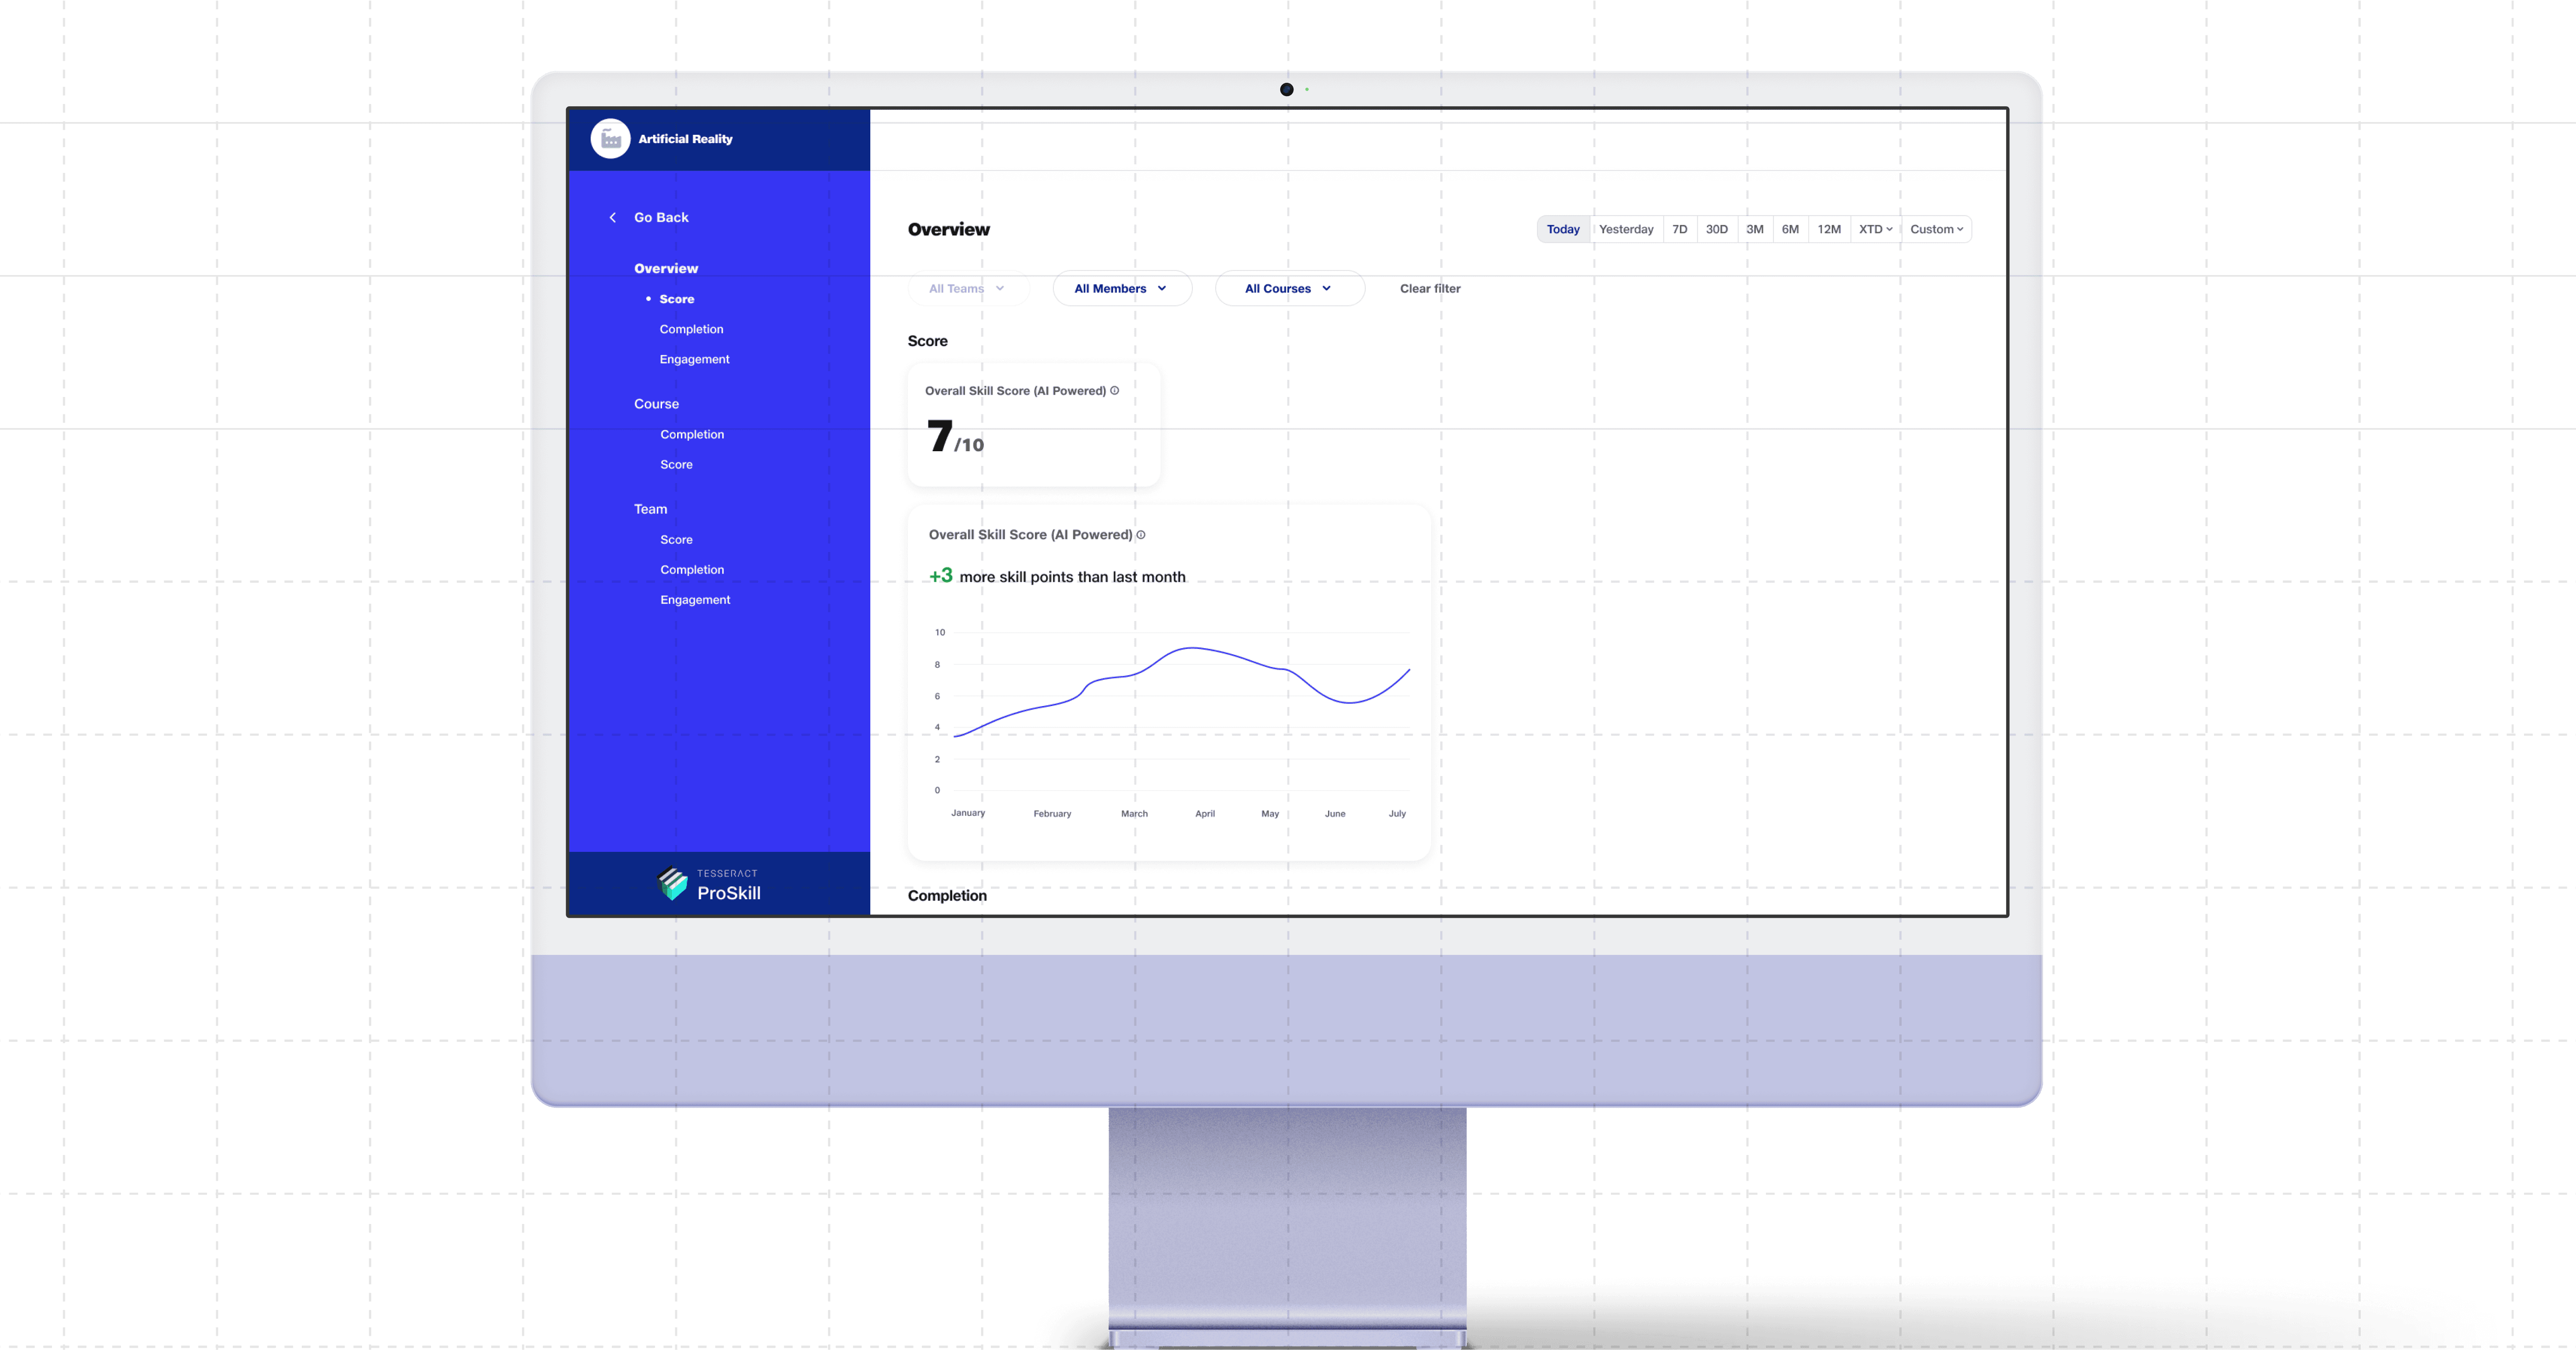Click the Go Back chevron arrow
Viewport: 2576px width, 1350px height.
613,218
